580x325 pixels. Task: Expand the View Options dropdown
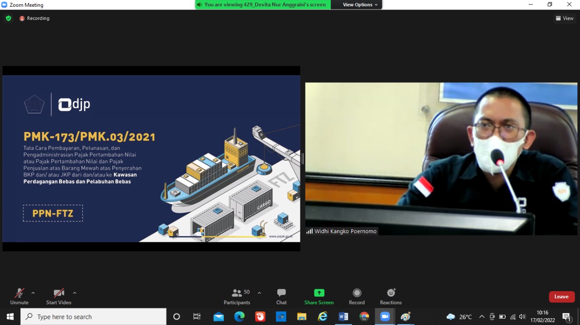360,5
